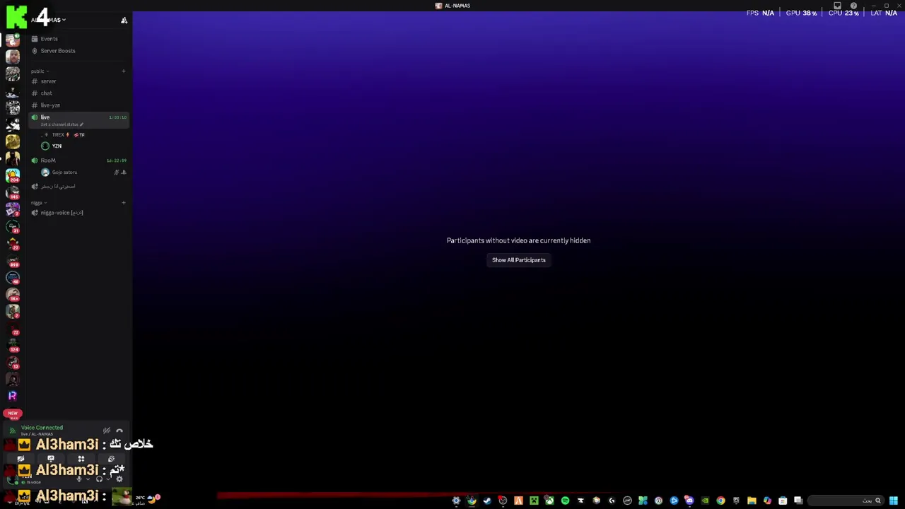Open the #live-yzn text channel

point(78,105)
